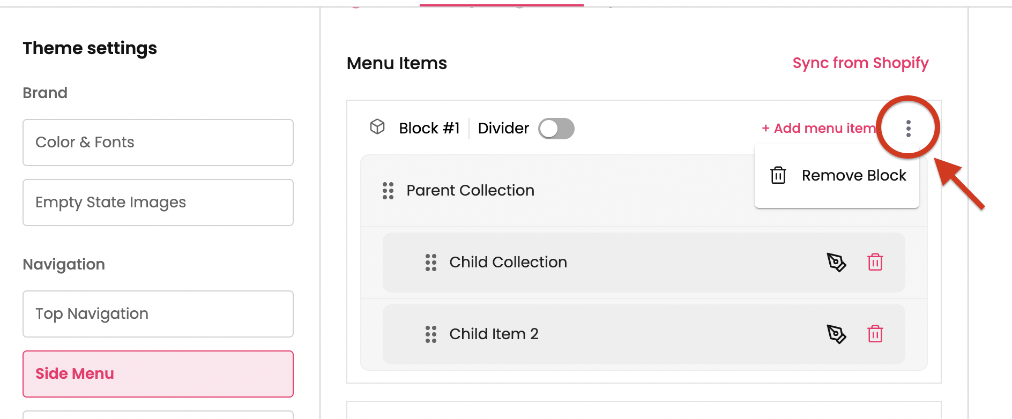The height and width of the screenshot is (419, 1012).
Task: Delete the Child Collection menu item
Action: point(875,263)
